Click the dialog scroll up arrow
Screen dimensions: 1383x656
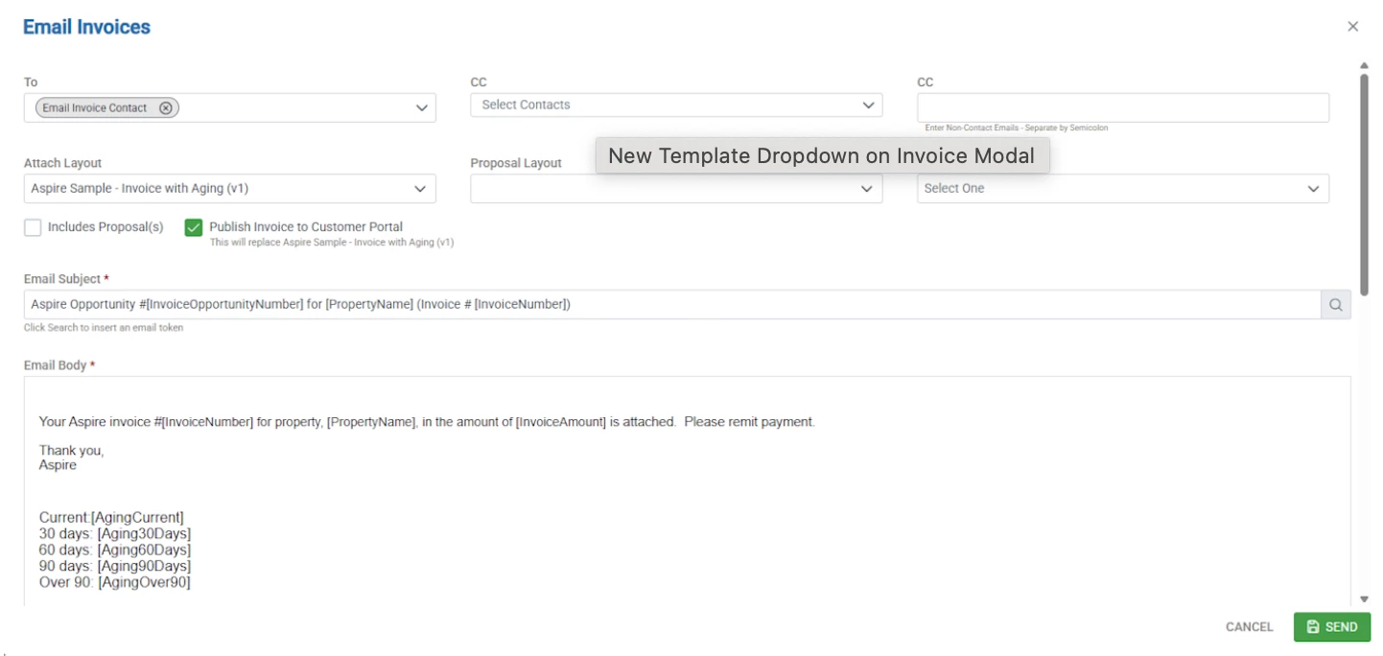pos(1364,66)
